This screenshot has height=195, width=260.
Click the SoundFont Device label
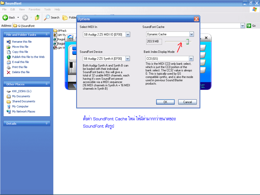tap(91, 52)
